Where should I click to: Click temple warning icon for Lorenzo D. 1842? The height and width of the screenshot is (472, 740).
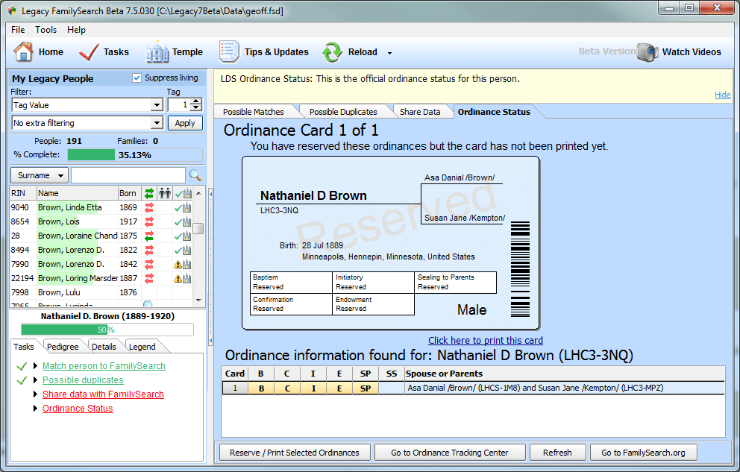(x=183, y=264)
